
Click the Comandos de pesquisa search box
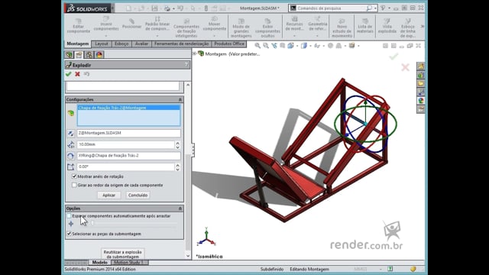331,8
